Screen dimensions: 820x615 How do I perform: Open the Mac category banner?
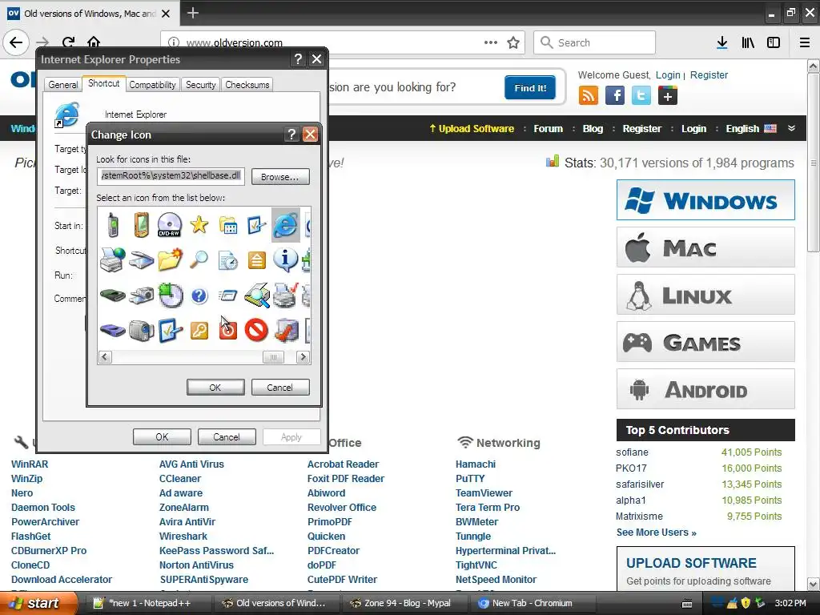pos(705,247)
